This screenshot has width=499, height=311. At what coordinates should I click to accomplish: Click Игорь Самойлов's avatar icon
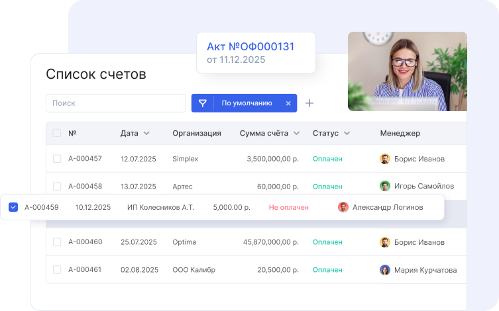point(385,186)
